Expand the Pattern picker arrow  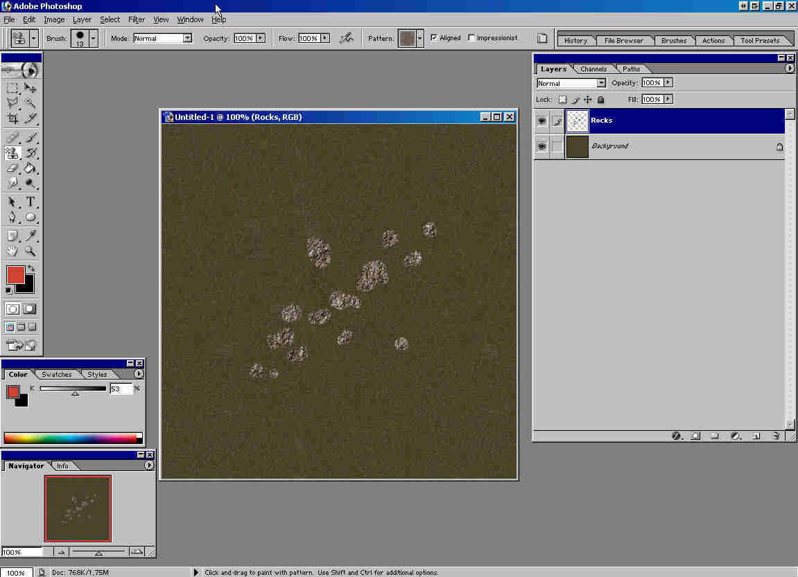point(419,38)
